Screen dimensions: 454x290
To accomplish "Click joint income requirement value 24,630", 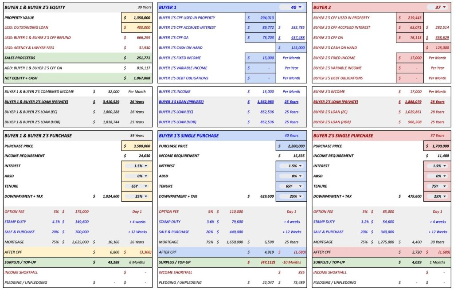I will point(145,156).
